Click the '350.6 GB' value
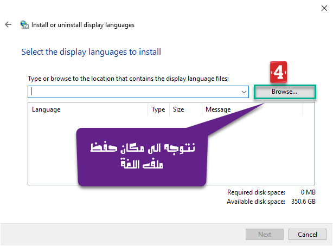Screen dimensions: 333x246 click(x=303, y=202)
